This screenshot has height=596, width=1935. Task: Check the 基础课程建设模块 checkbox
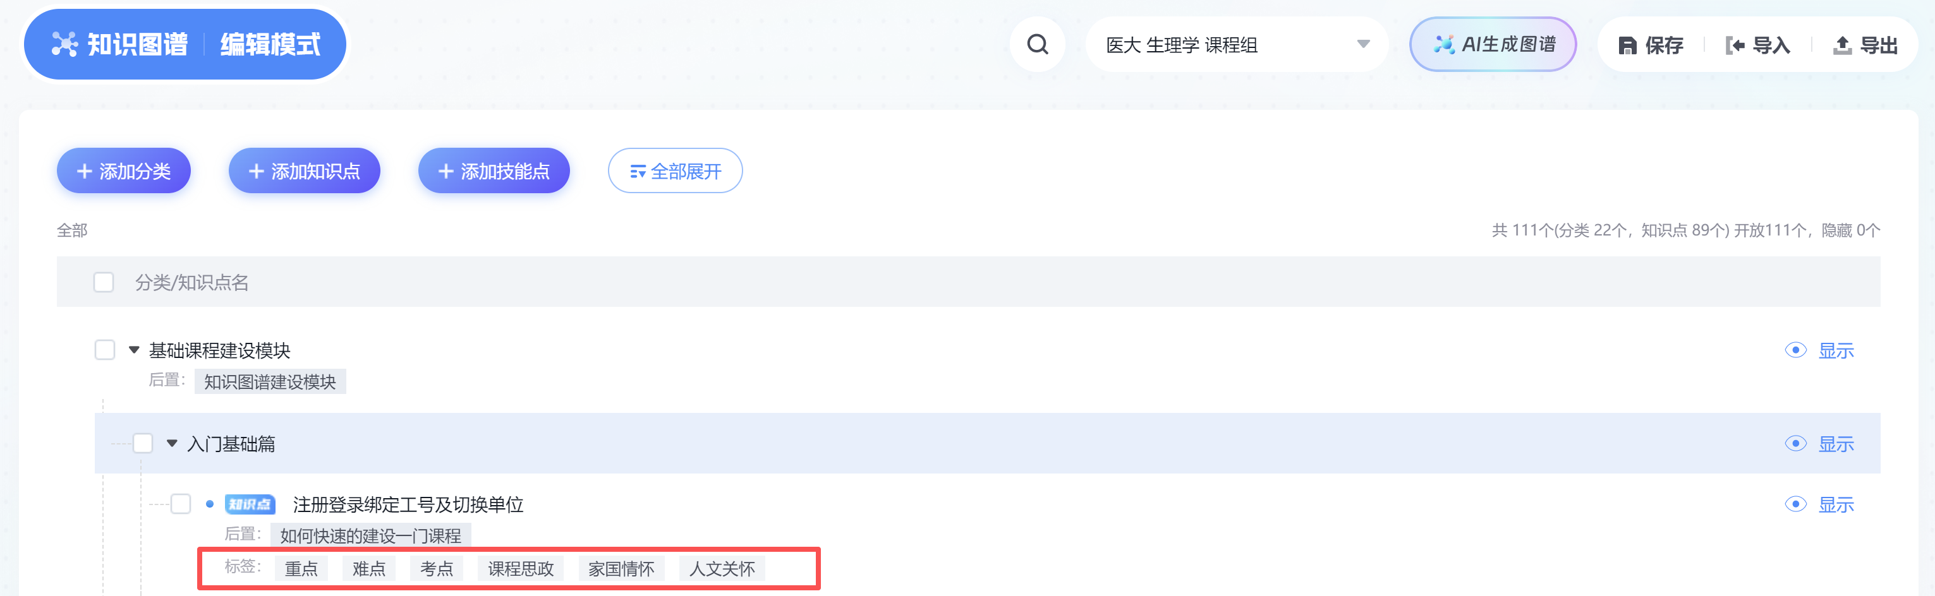(x=104, y=350)
